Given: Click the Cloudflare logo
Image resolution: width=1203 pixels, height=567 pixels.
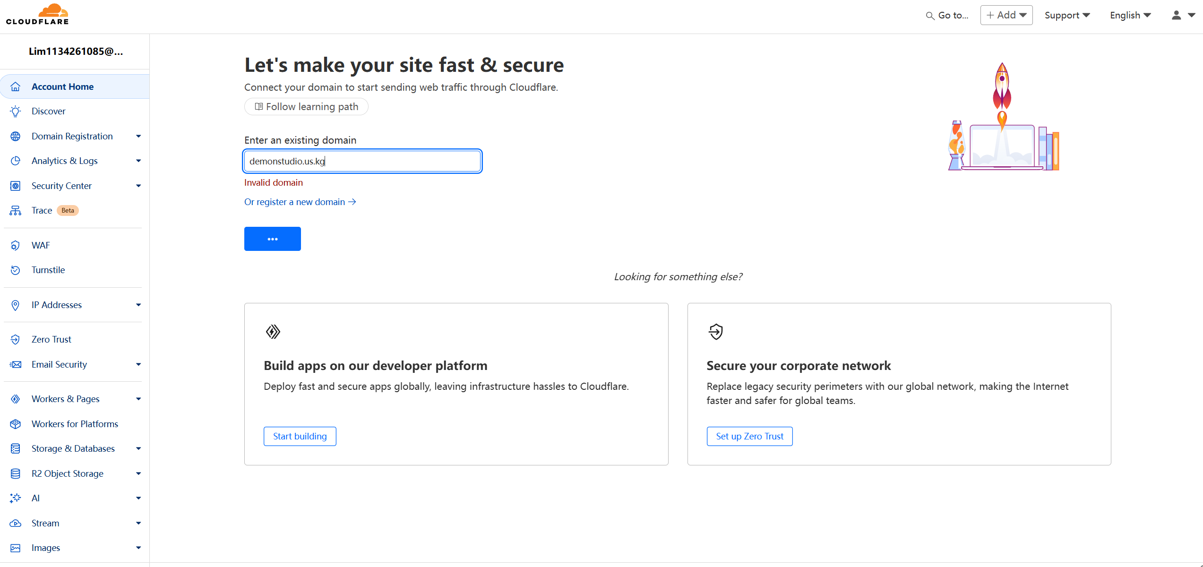Looking at the screenshot, I should coord(37,15).
